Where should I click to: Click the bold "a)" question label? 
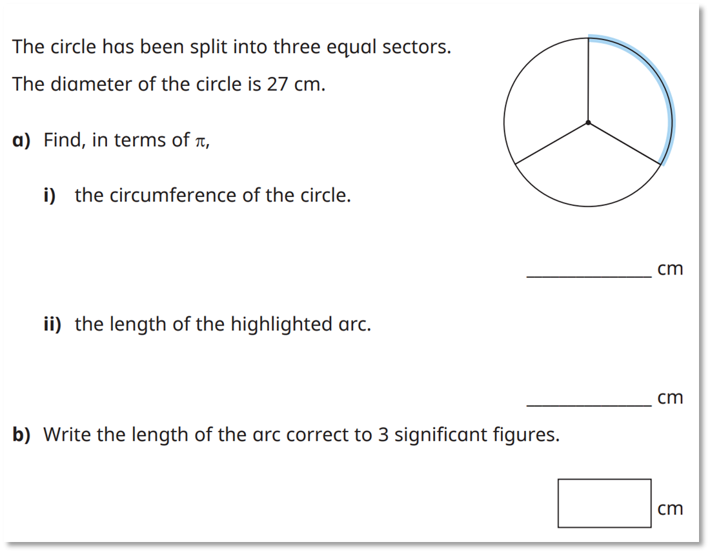click(x=21, y=140)
